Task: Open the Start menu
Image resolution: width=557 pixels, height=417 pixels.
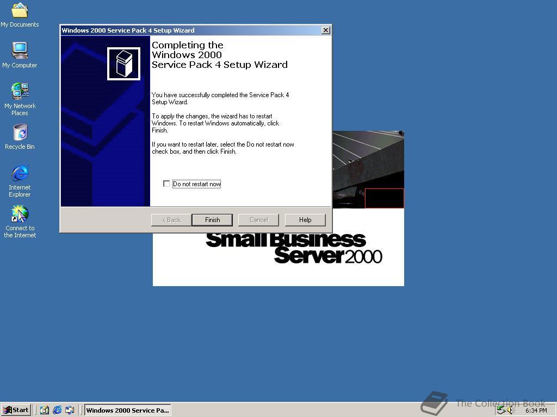Action: (16, 410)
